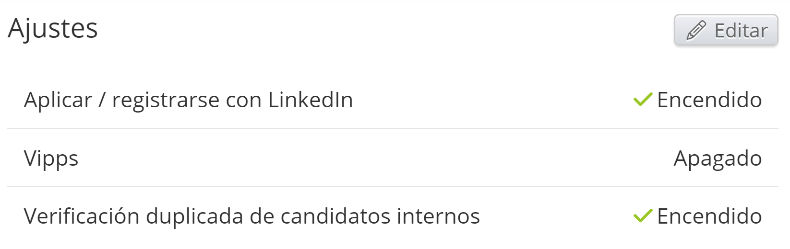Click LinkedIn row's Encendido status
The width and height of the screenshot is (790, 249).
point(709,100)
